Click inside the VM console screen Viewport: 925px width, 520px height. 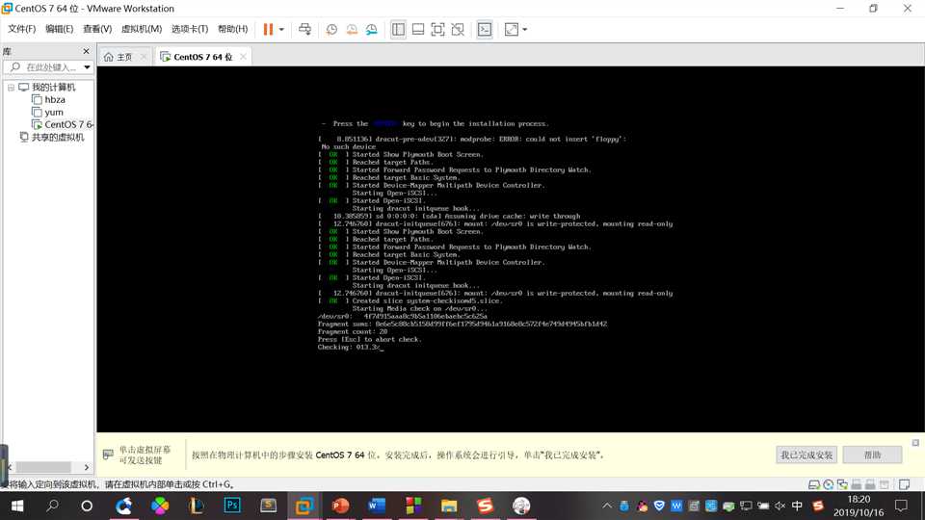tap(511, 248)
